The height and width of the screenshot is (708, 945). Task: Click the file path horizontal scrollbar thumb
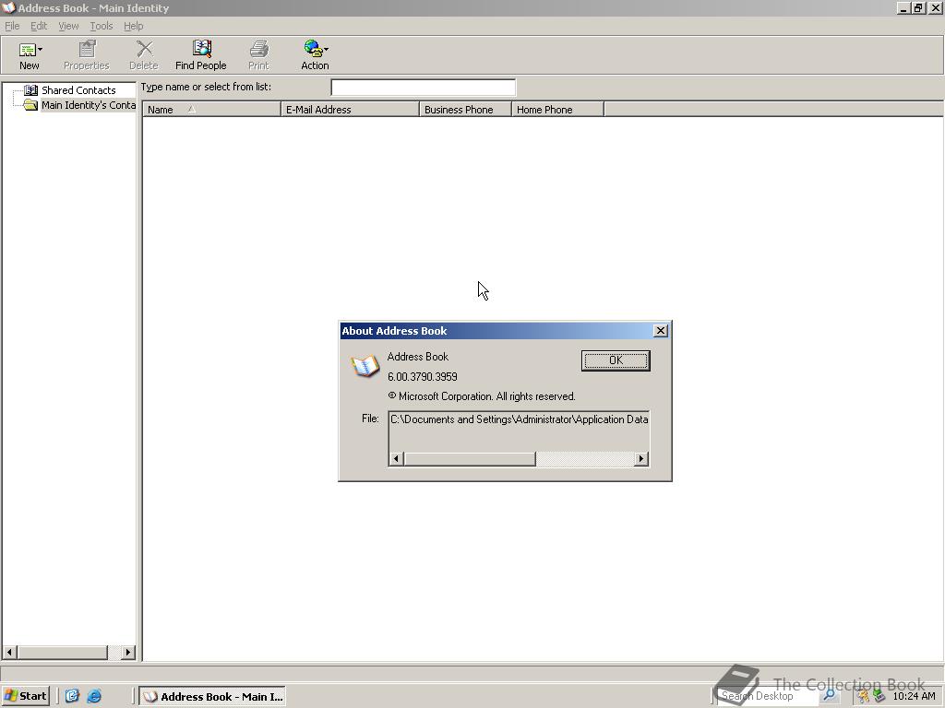[470, 459]
